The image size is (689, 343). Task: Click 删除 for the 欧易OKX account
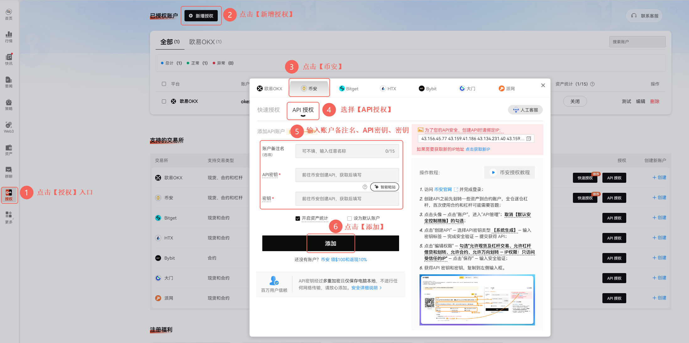tap(654, 101)
